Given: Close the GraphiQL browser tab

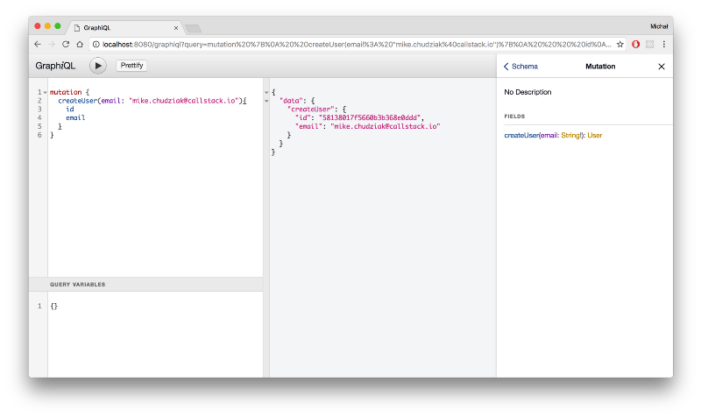Looking at the screenshot, I should click(176, 28).
